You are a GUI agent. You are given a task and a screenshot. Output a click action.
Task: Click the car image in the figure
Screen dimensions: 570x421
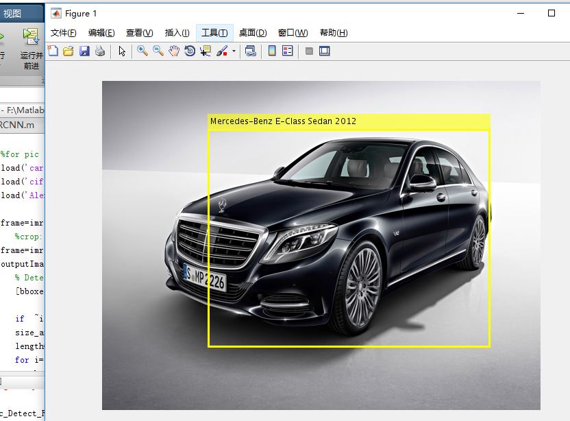(321, 245)
